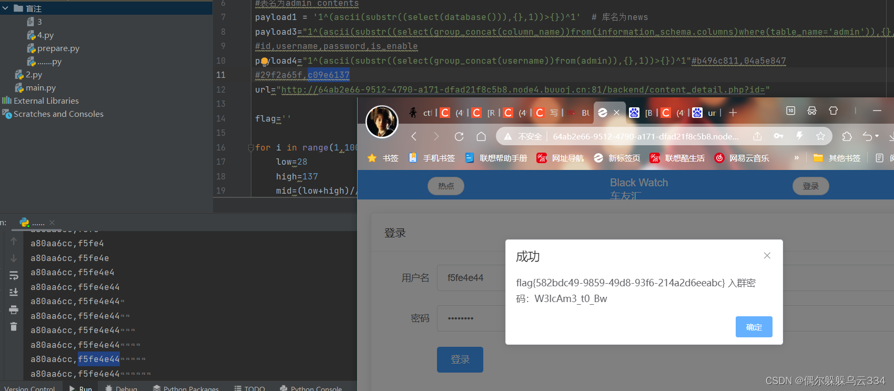The width and height of the screenshot is (894, 391).
Task: Click the down stack trace arrow
Action: tap(14, 258)
